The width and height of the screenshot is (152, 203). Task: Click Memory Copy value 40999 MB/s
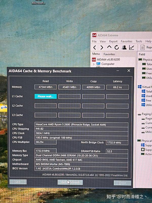[93, 87]
